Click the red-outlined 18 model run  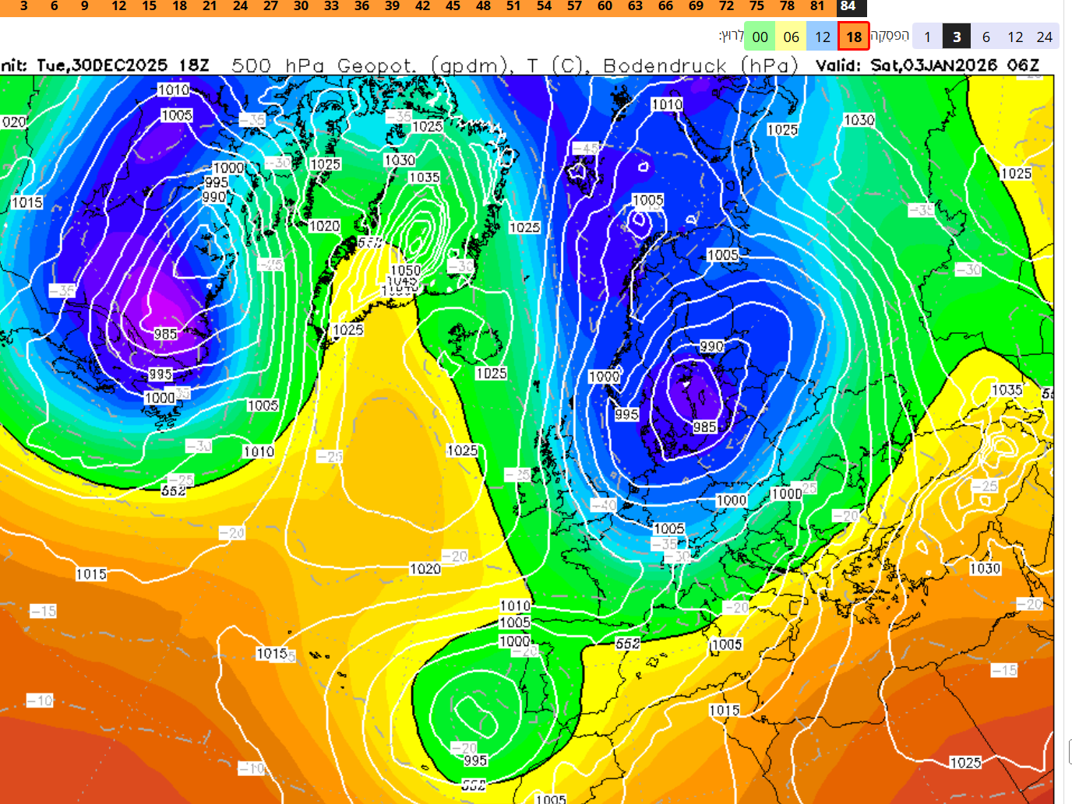tap(854, 37)
